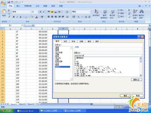Open the font name dropdown
The width and height of the screenshot is (151, 113).
click(30, 12)
